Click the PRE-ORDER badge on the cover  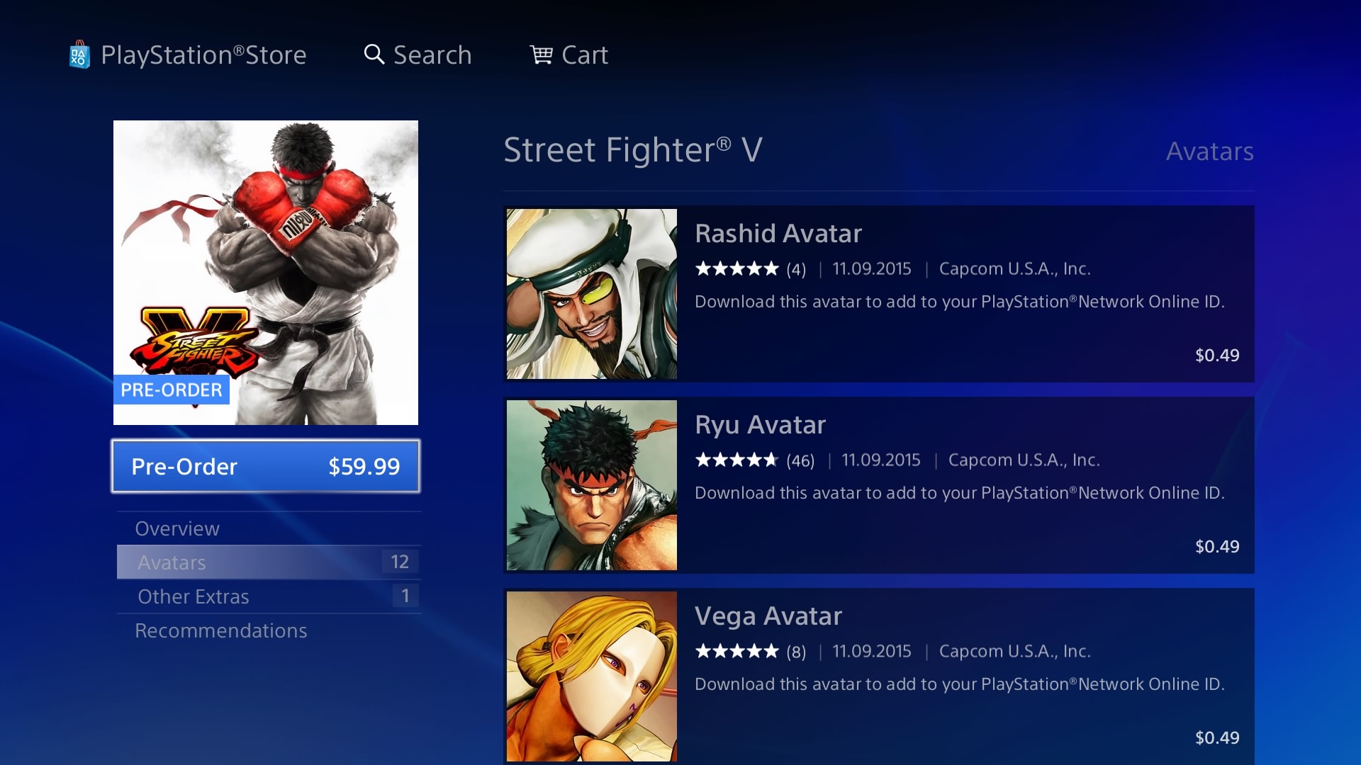pyautogui.click(x=170, y=390)
